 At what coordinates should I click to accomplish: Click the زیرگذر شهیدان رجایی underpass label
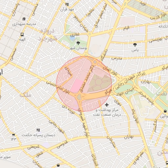click(130, 80)
